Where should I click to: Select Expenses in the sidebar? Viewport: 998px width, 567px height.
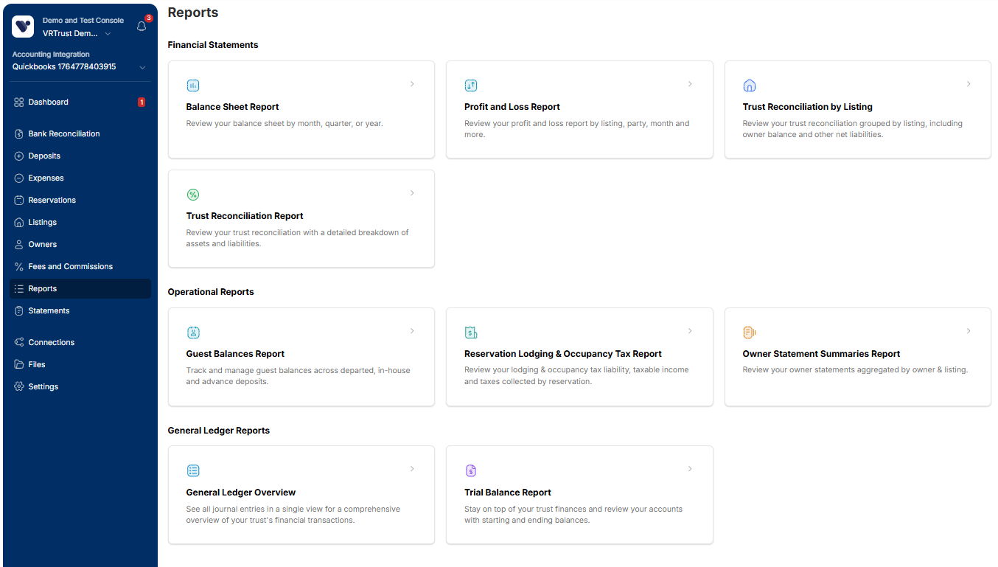[80, 178]
